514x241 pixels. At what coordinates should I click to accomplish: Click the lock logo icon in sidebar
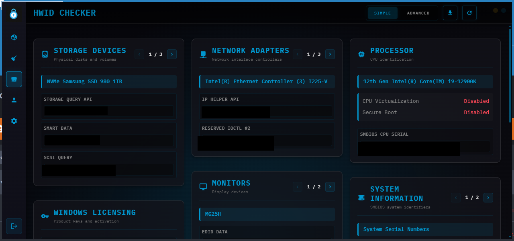click(14, 14)
